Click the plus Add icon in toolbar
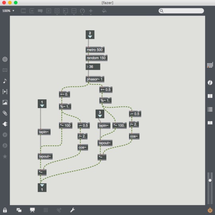This screenshot has height=215, width=215. pyautogui.click(x=91, y=11)
